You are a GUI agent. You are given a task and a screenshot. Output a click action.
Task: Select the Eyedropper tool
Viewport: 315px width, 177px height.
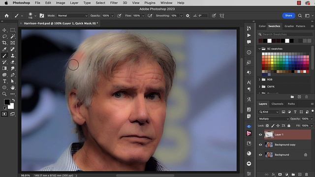coord(4,49)
